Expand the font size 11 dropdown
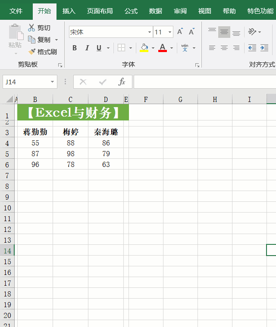This screenshot has width=276, height=327. click(170, 32)
